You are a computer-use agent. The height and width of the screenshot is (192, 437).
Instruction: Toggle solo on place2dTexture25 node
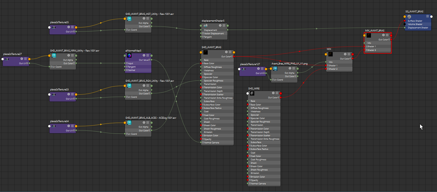tap(69, 27)
